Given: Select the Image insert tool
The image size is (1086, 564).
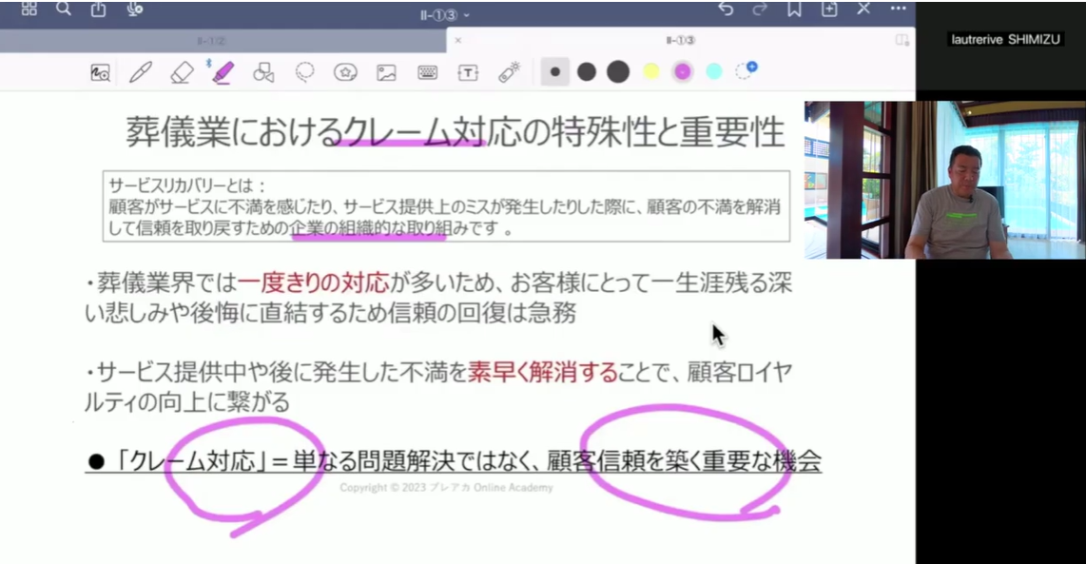Looking at the screenshot, I should 386,72.
